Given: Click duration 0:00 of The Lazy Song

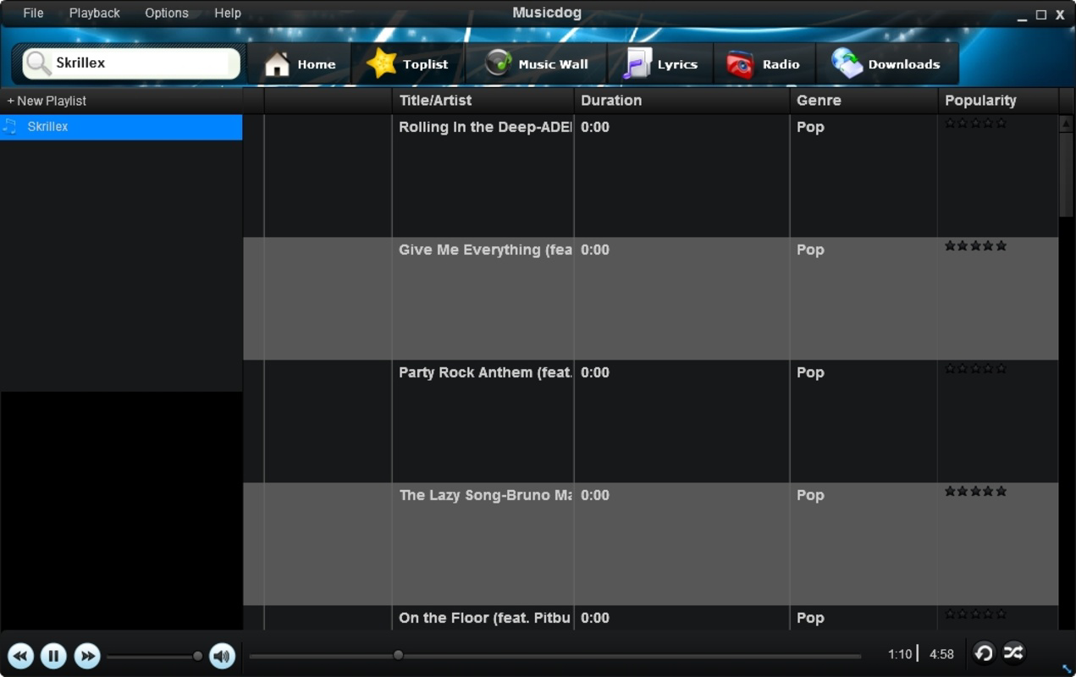Looking at the screenshot, I should coord(595,495).
